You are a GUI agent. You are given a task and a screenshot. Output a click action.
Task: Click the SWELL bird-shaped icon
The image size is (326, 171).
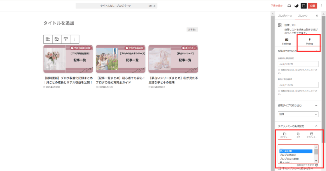coord(296,6)
